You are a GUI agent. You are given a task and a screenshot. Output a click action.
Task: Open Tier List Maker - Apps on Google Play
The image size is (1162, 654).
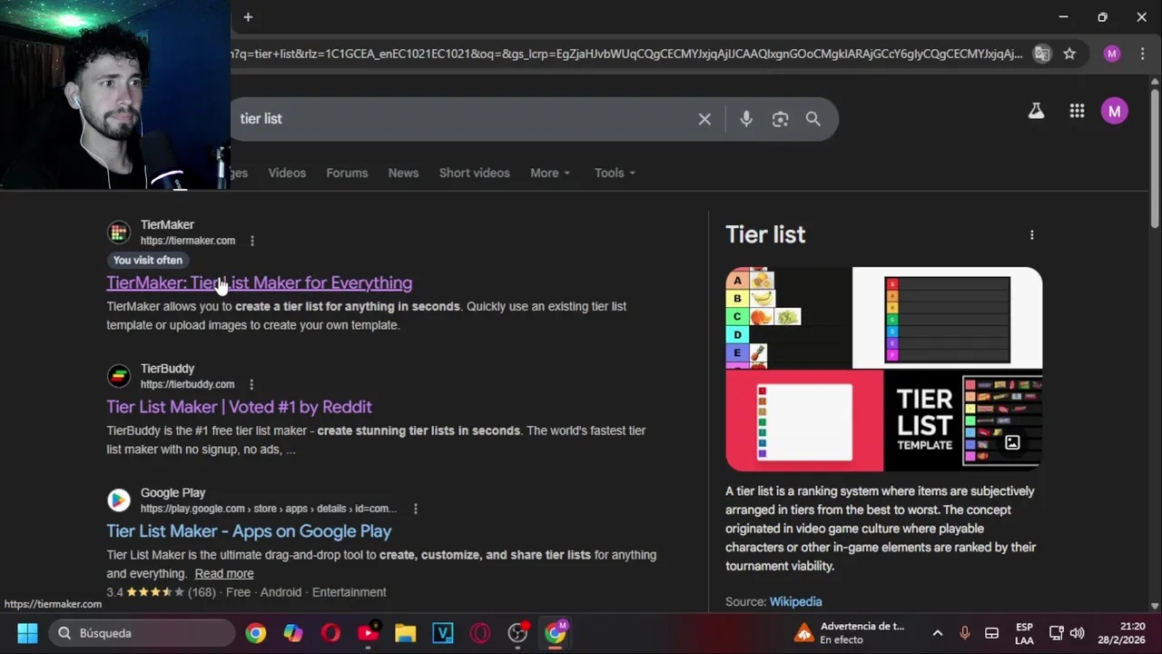[249, 531]
